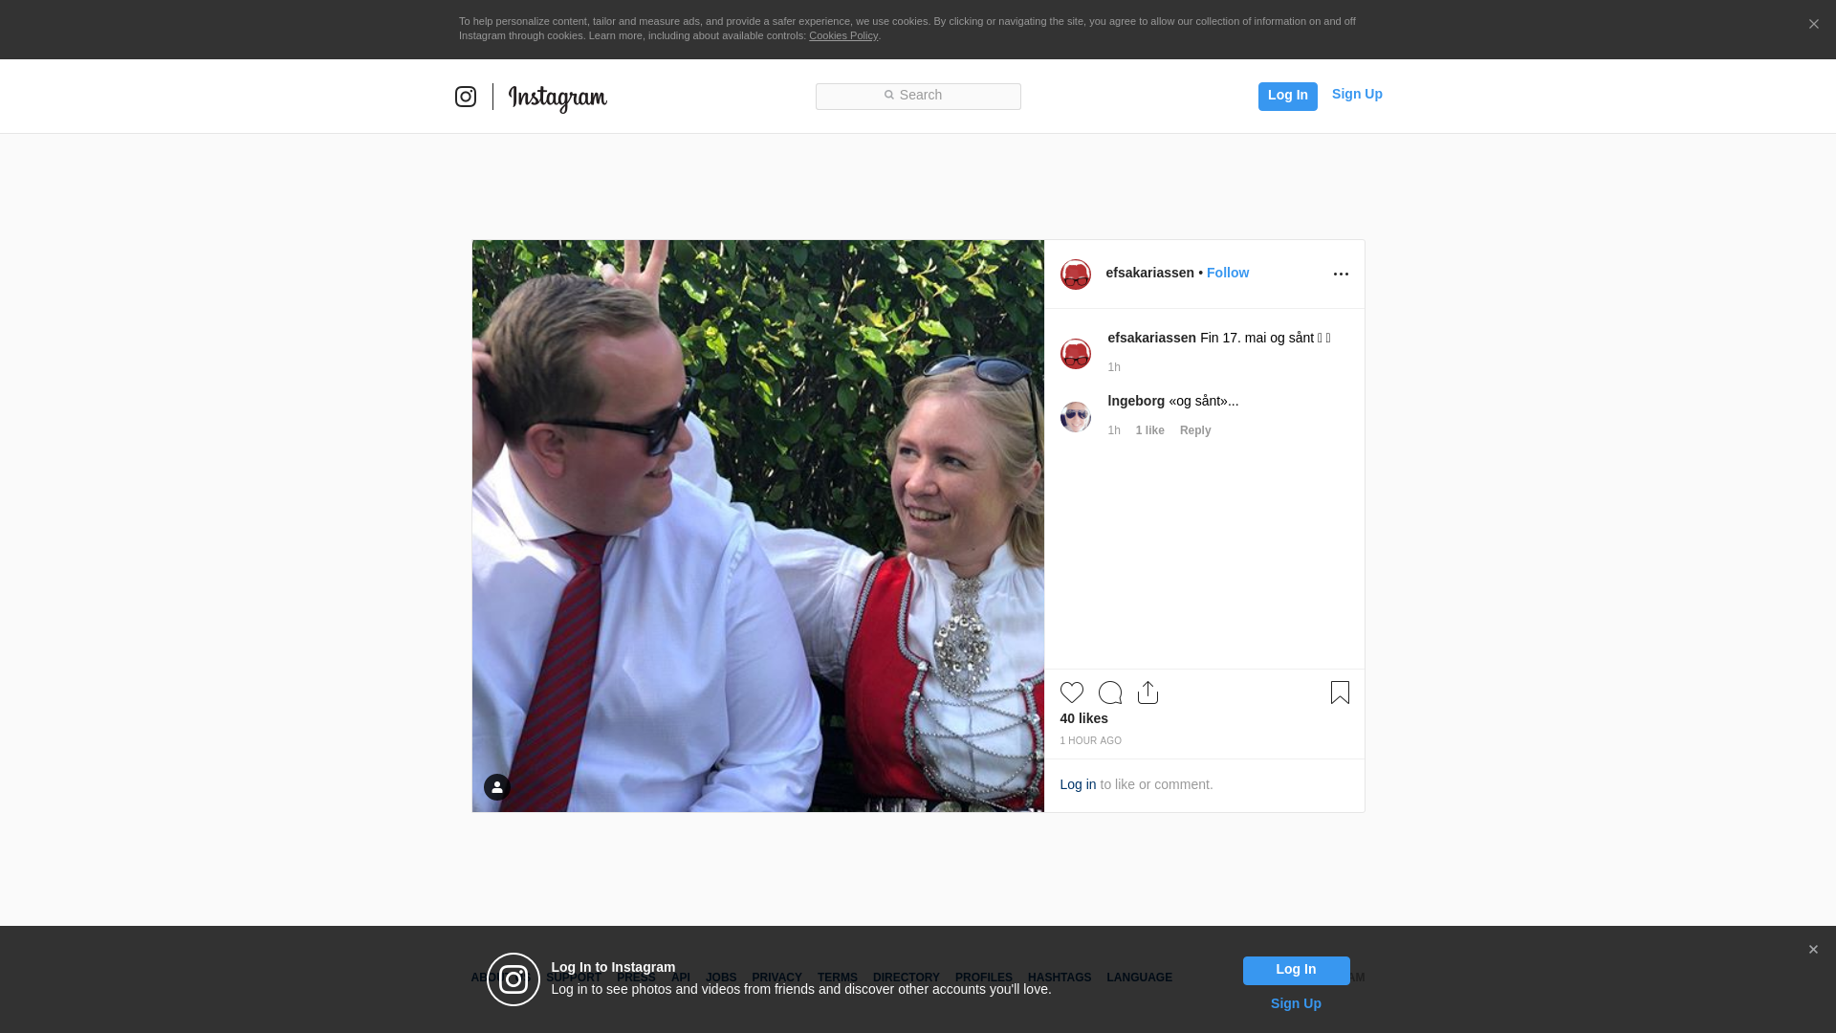Click the 1 HOUR AGO timestamp

(1090, 741)
